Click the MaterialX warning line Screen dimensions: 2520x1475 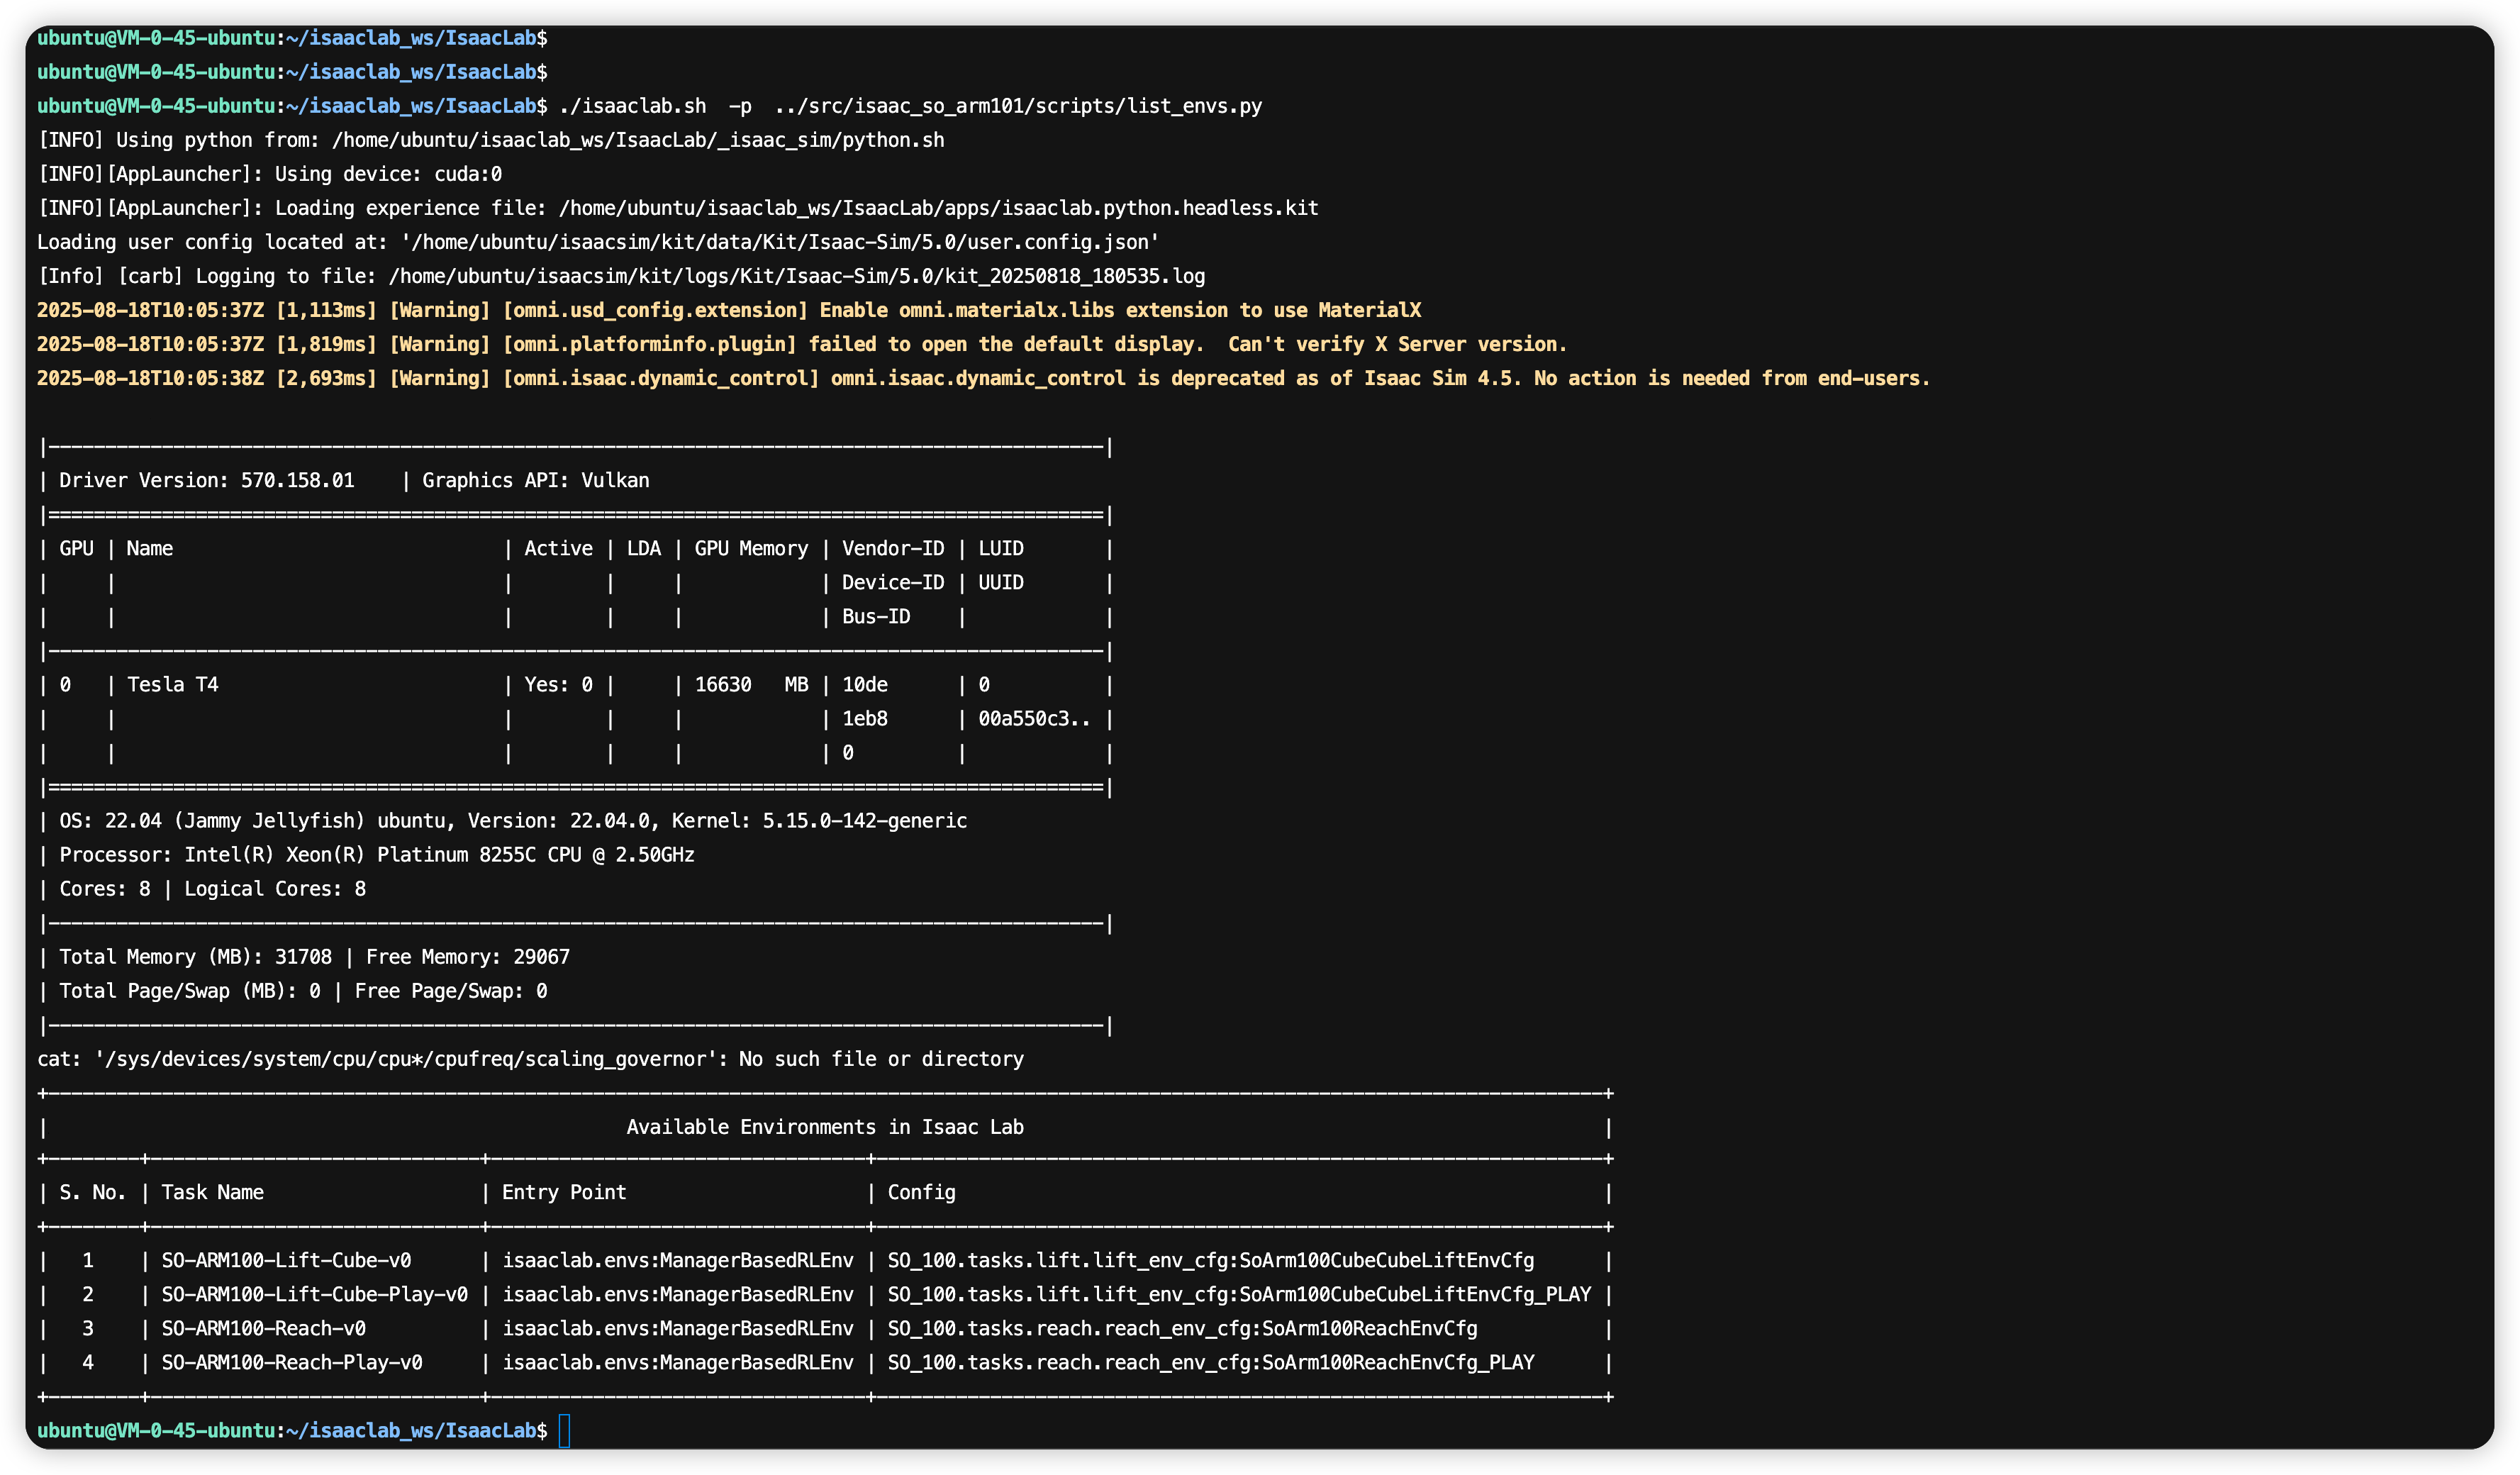pyautogui.click(x=729, y=310)
